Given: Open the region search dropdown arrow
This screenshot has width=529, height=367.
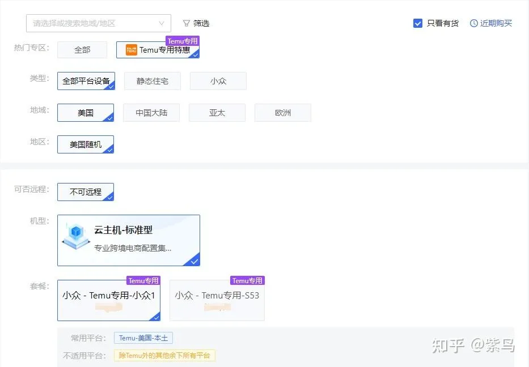Looking at the screenshot, I should tap(162, 23).
